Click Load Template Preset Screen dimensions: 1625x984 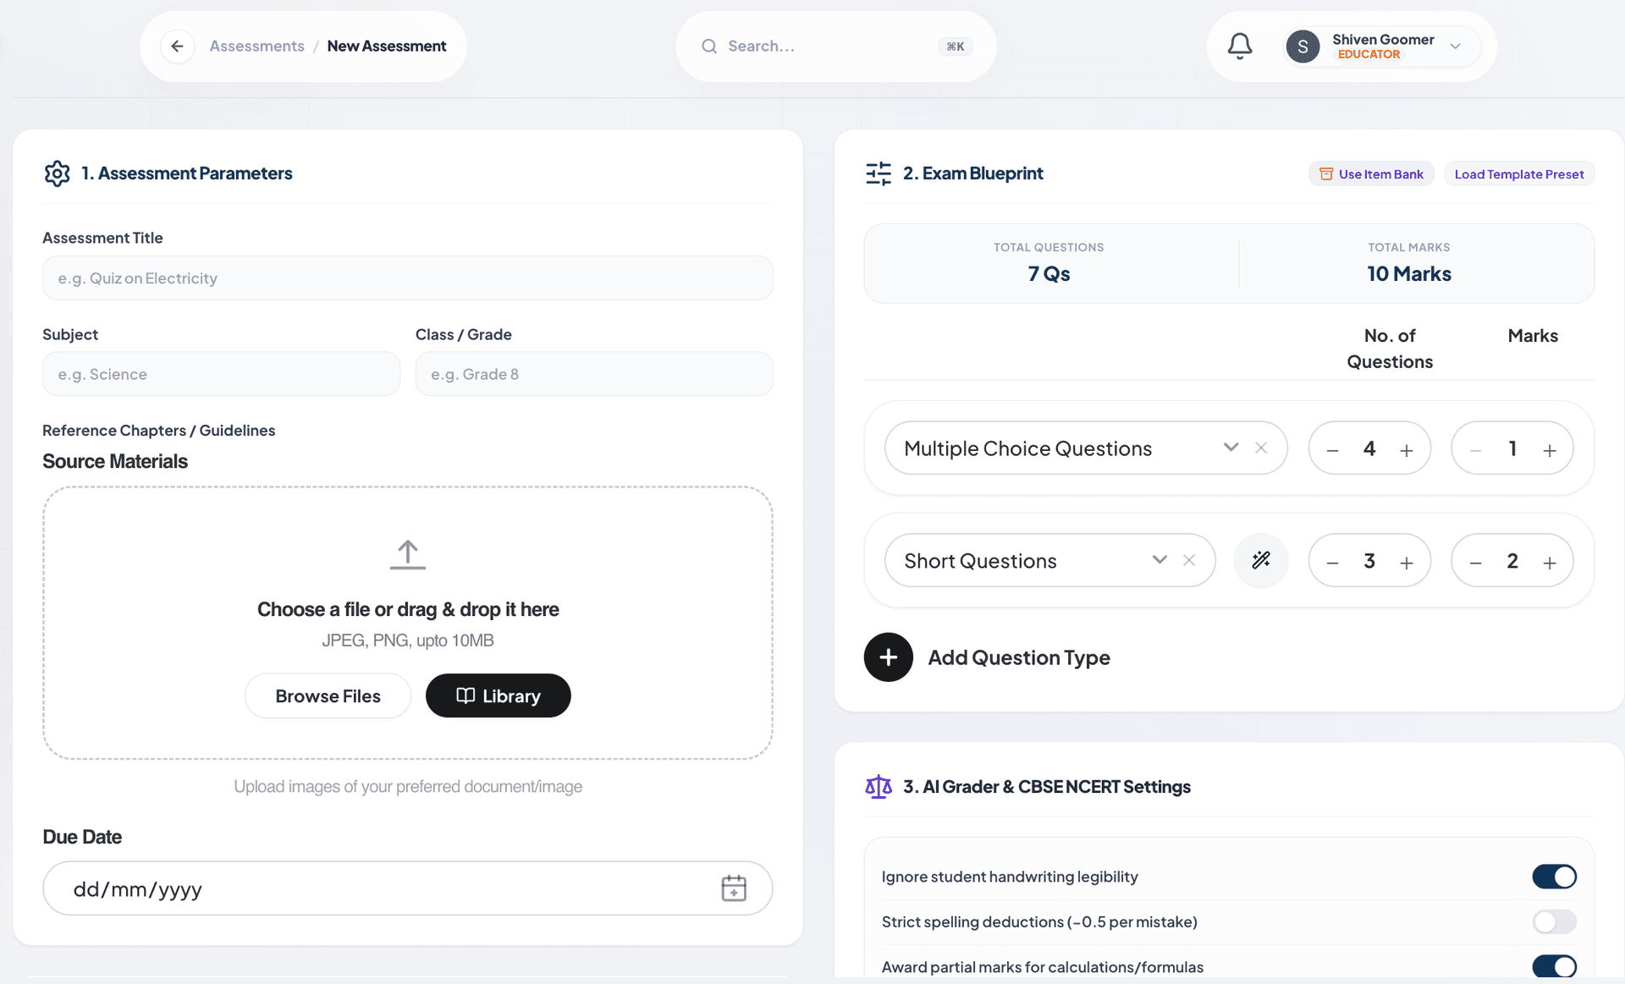tap(1519, 173)
